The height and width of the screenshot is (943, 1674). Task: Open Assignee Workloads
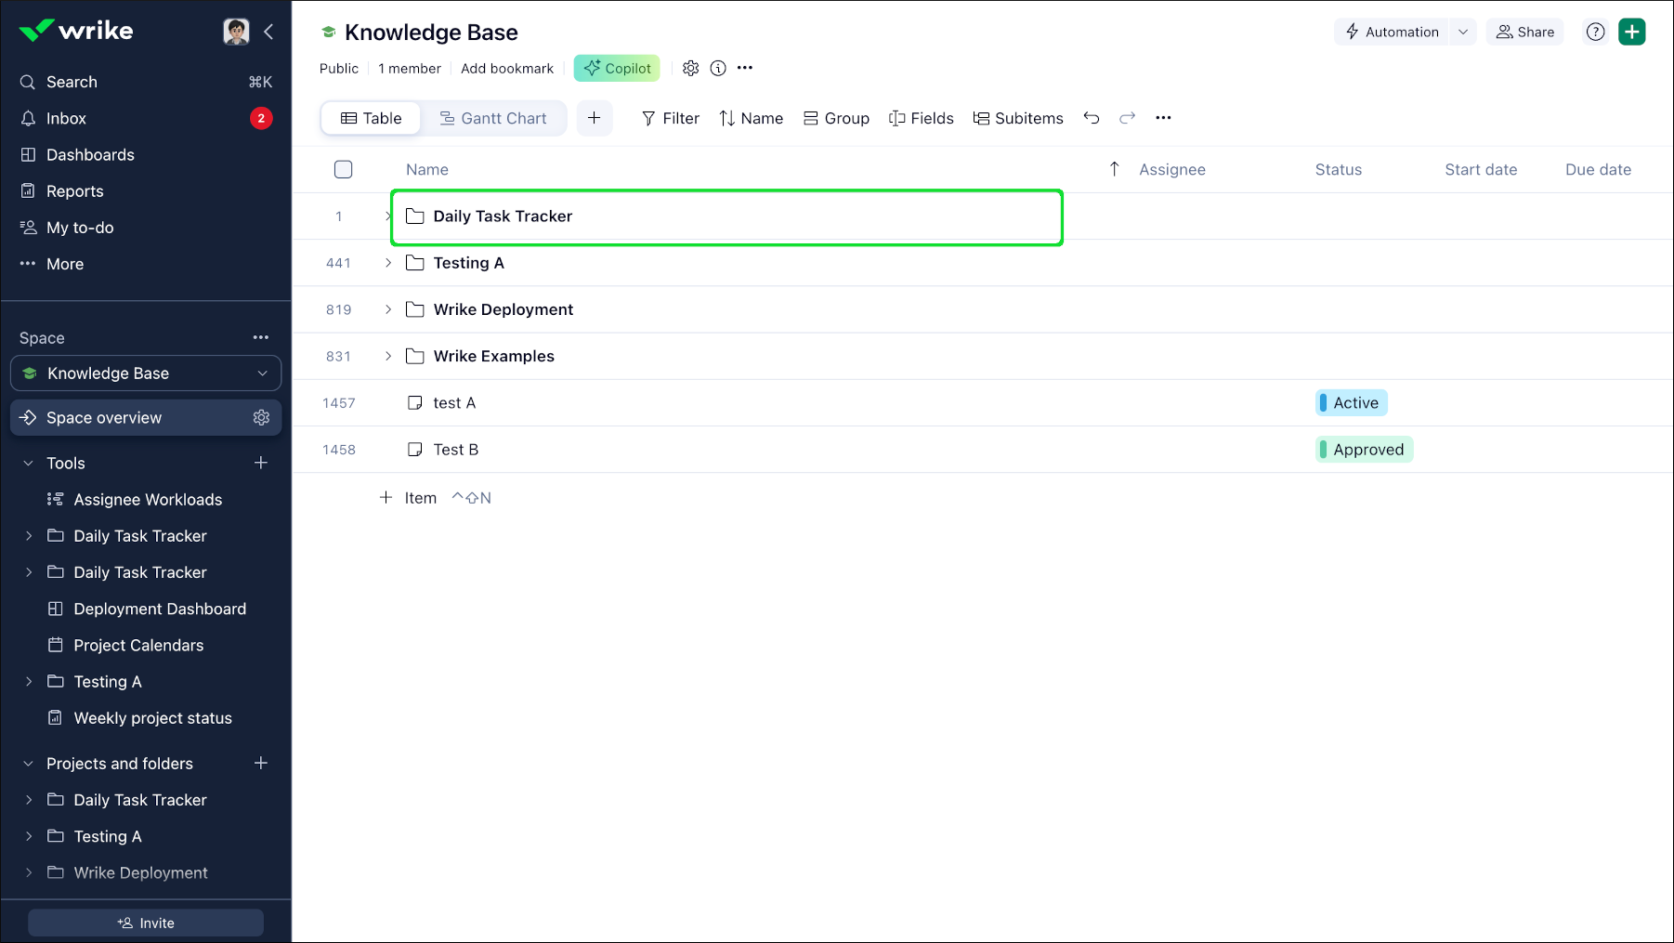click(x=148, y=500)
